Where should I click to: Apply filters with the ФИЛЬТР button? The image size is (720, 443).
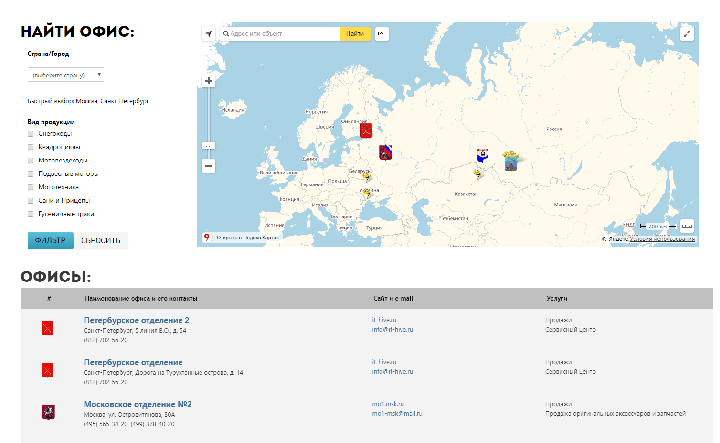(x=50, y=240)
